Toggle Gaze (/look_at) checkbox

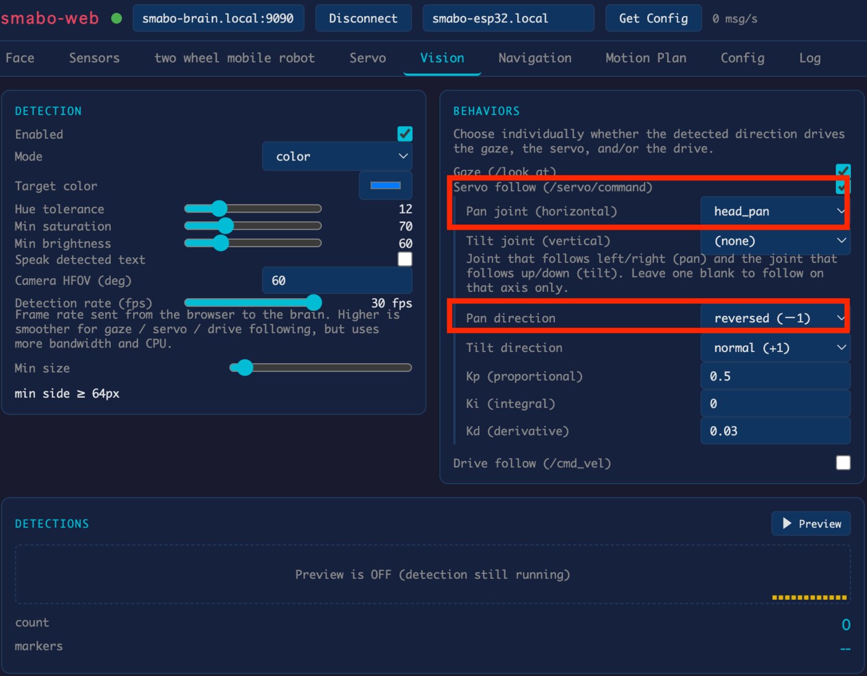coord(843,170)
